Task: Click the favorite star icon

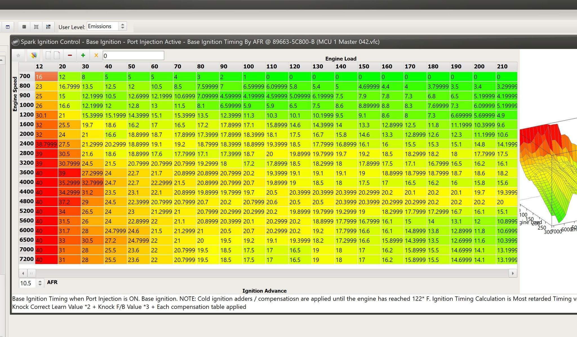Action: click(x=18, y=56)
